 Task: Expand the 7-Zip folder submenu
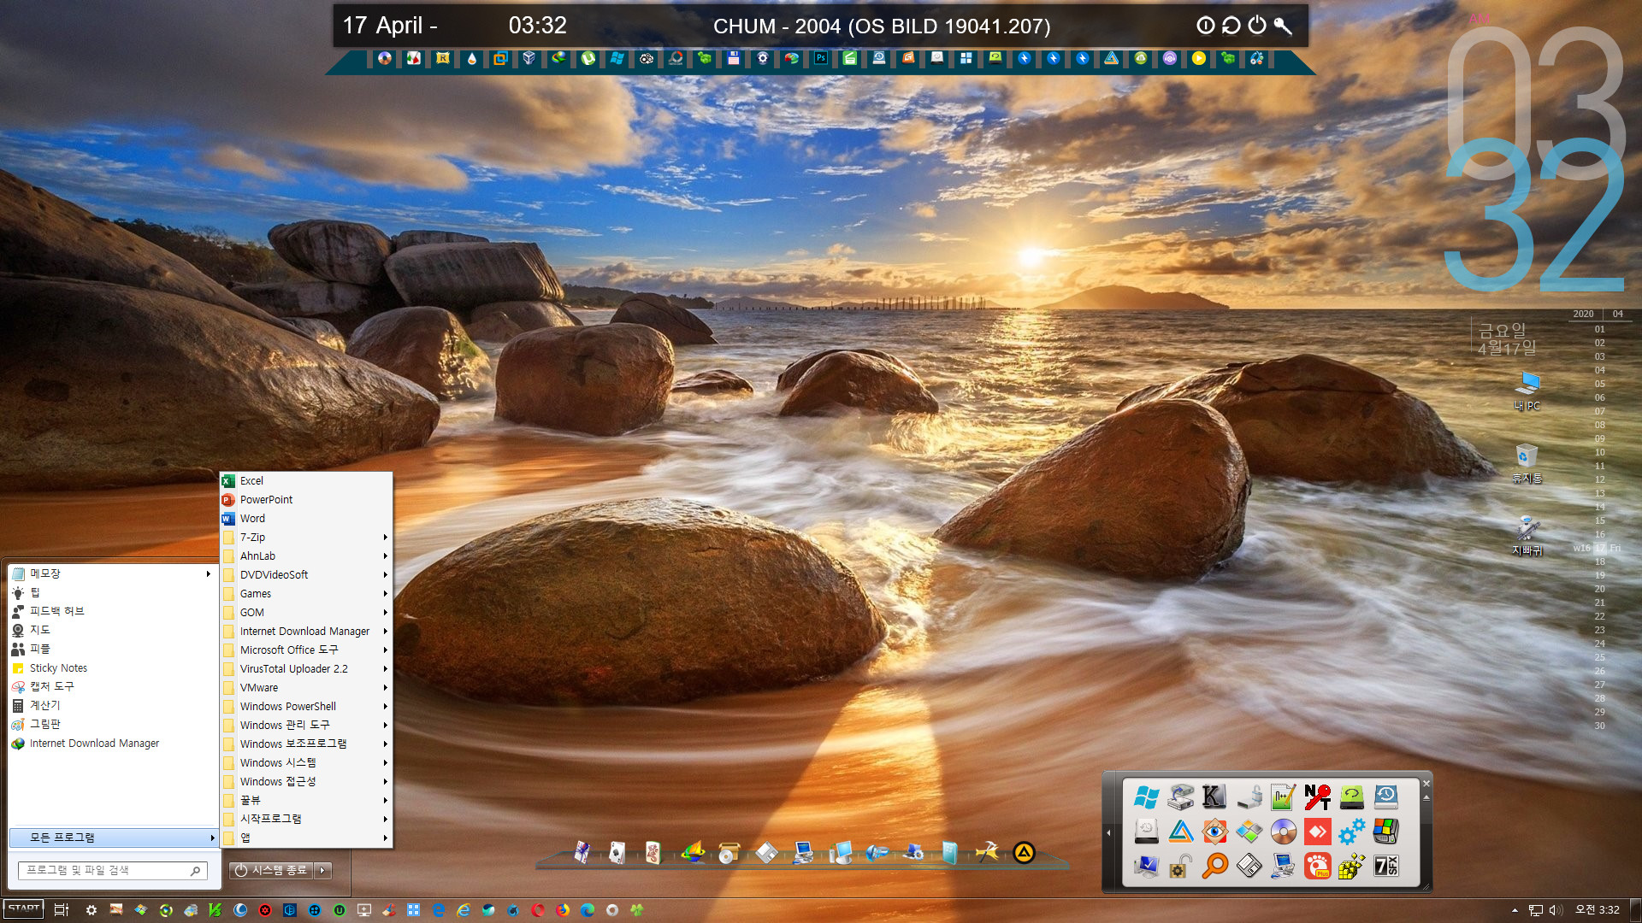click(x=306, y=538)
